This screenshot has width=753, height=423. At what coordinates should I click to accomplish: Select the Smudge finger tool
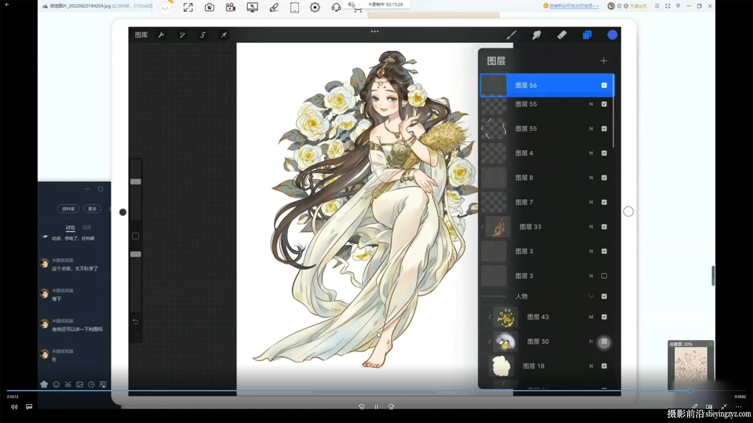(x=537, y=35)
